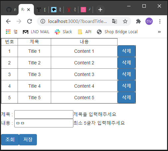The image size is (168, 151).
Task: Go back to the previous page
Action: pos(8,21)
